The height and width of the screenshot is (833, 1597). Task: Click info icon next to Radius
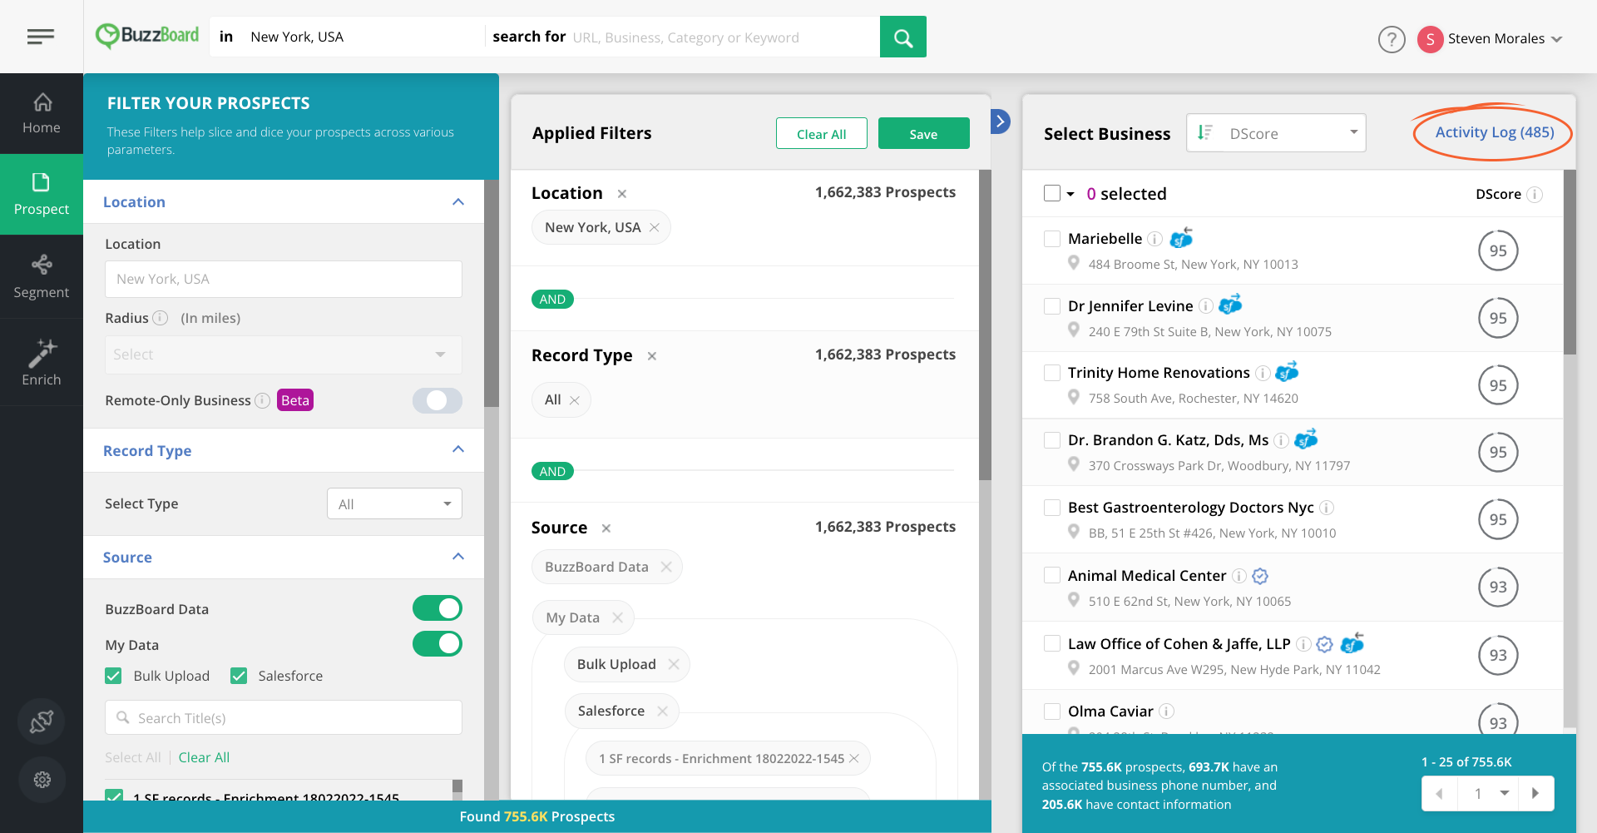[x=161, y=318]
